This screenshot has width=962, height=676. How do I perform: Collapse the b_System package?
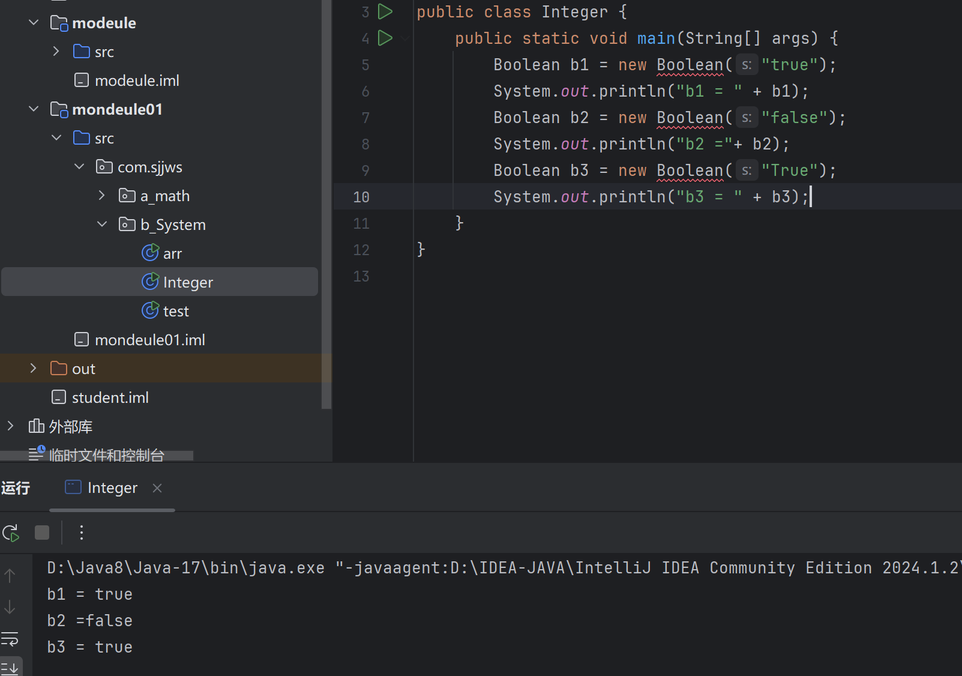[x=101, y=225]
